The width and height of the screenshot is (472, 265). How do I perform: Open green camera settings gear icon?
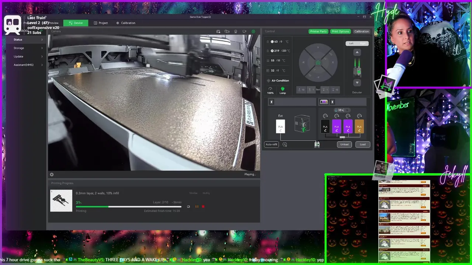point(253,31)
